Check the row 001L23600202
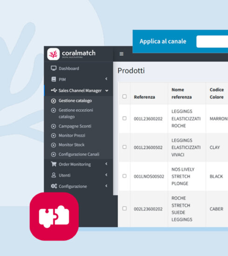The width and height of the screenshot is (228, 256). [124, 118]
